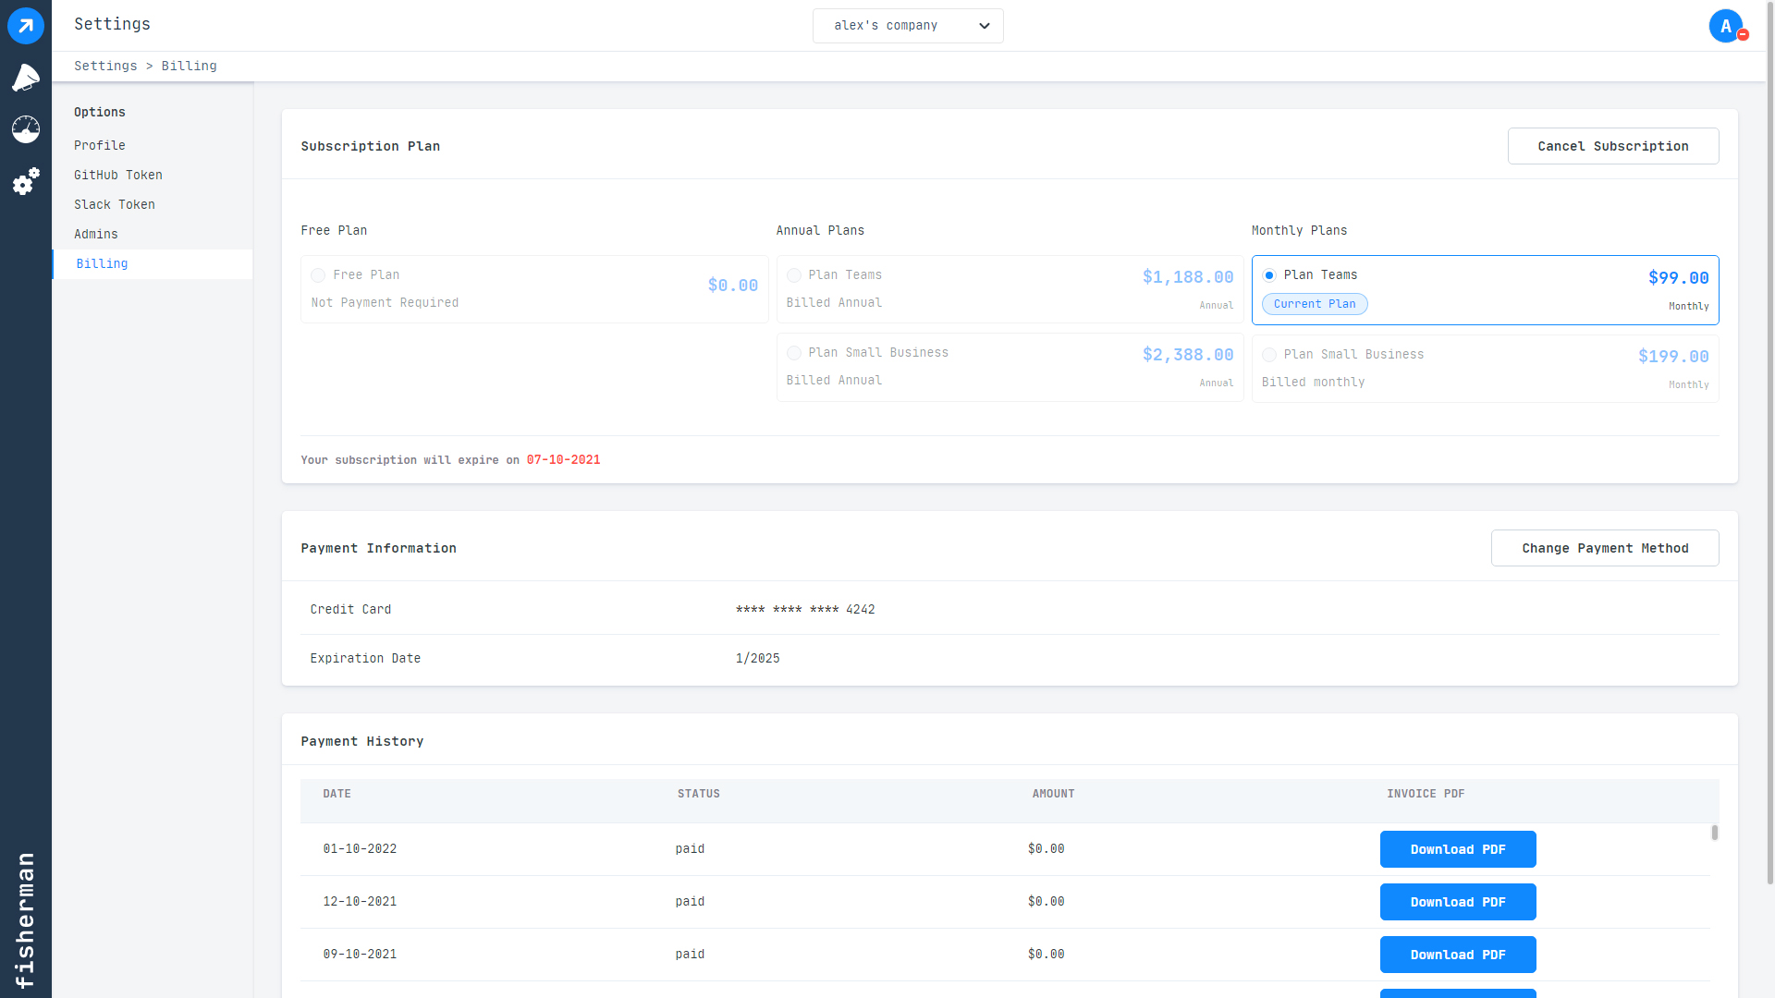The height and width of the screenshot is (998, 1775).
Task: Download PDF invoice for 01-10-2022
Action: tap(1458, 849)
